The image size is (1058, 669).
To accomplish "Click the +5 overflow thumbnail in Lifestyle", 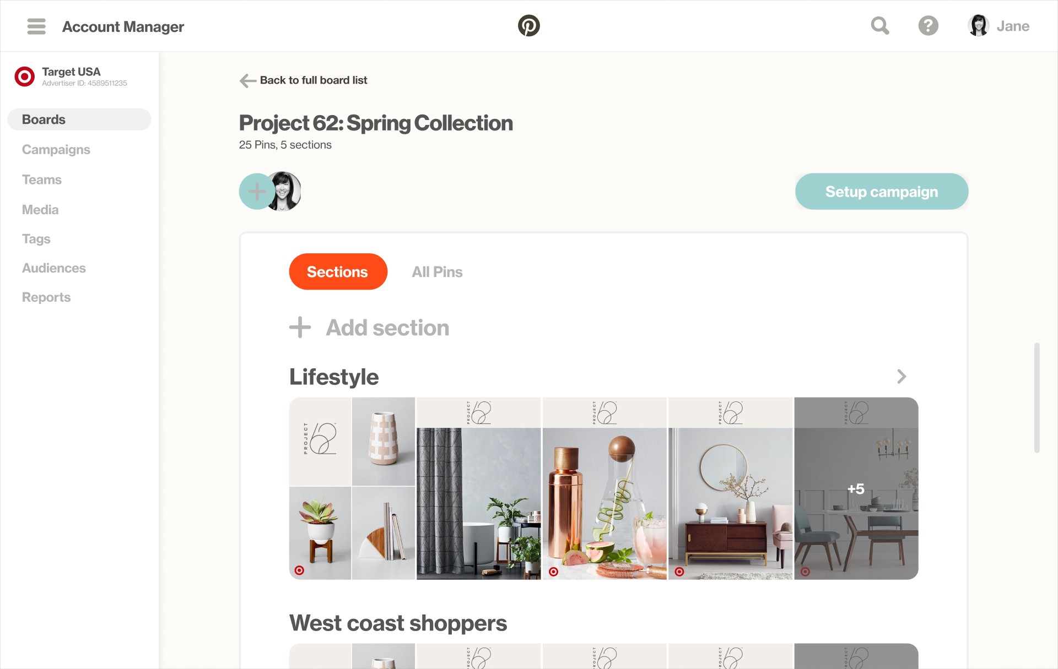I will pos(855,488).
